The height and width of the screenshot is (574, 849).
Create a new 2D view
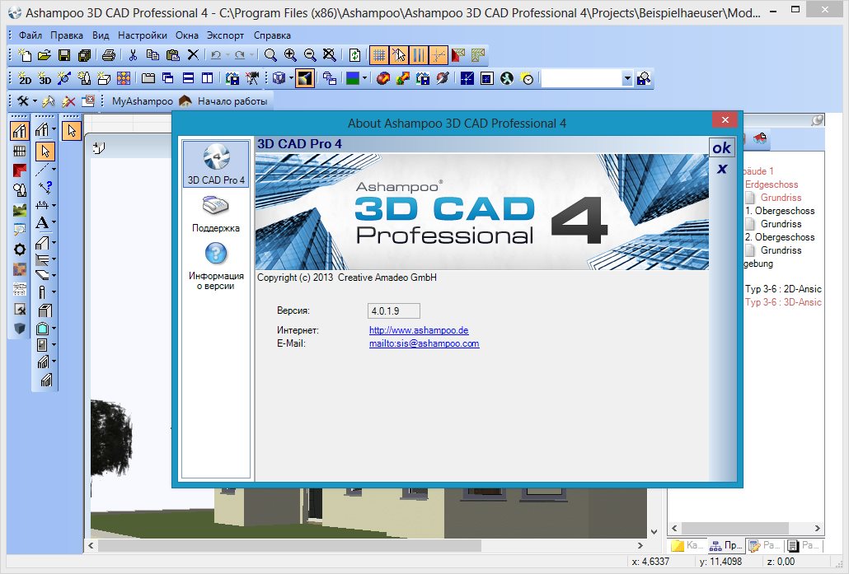pos(25,78)
